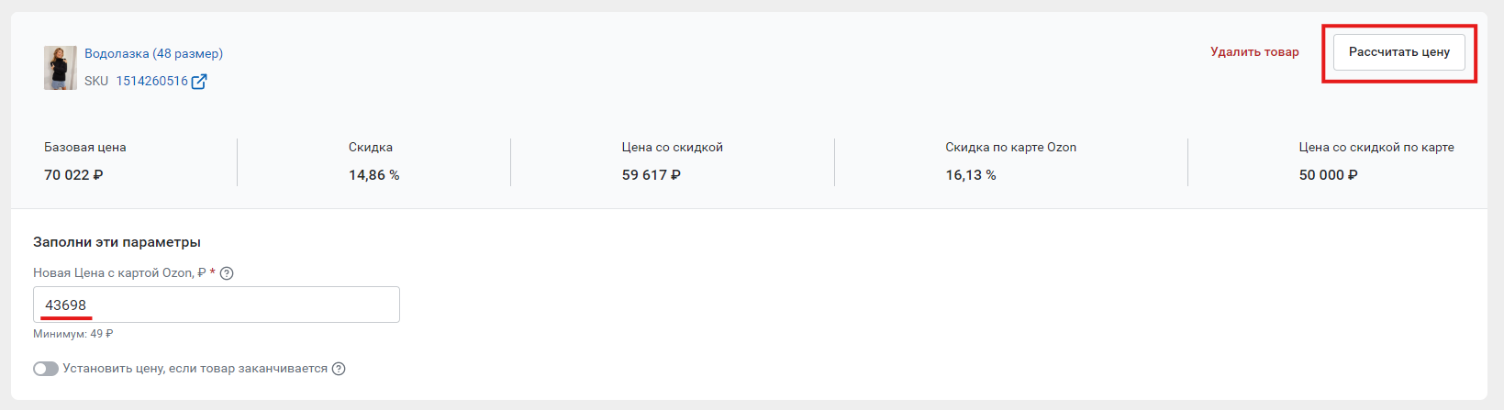Focus the price input field containing 43698
This screenshot has height=410, width=1504.
tap(217, 305)
